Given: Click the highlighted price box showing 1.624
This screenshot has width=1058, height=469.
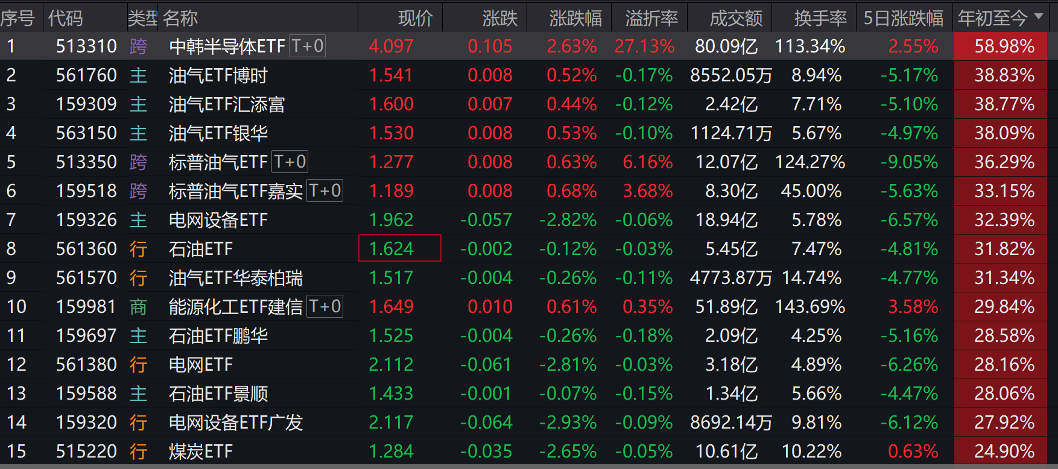Looking at the screenshot, I should [x=399, y=248].
